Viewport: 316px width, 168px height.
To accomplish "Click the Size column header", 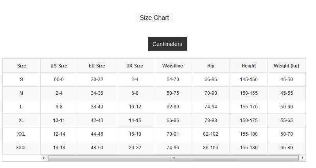I will pos(22,66).
